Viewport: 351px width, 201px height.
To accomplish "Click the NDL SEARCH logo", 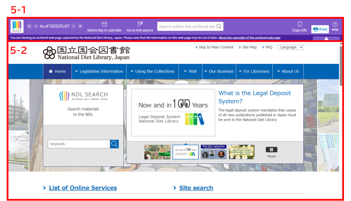I will tap(83, 96).
